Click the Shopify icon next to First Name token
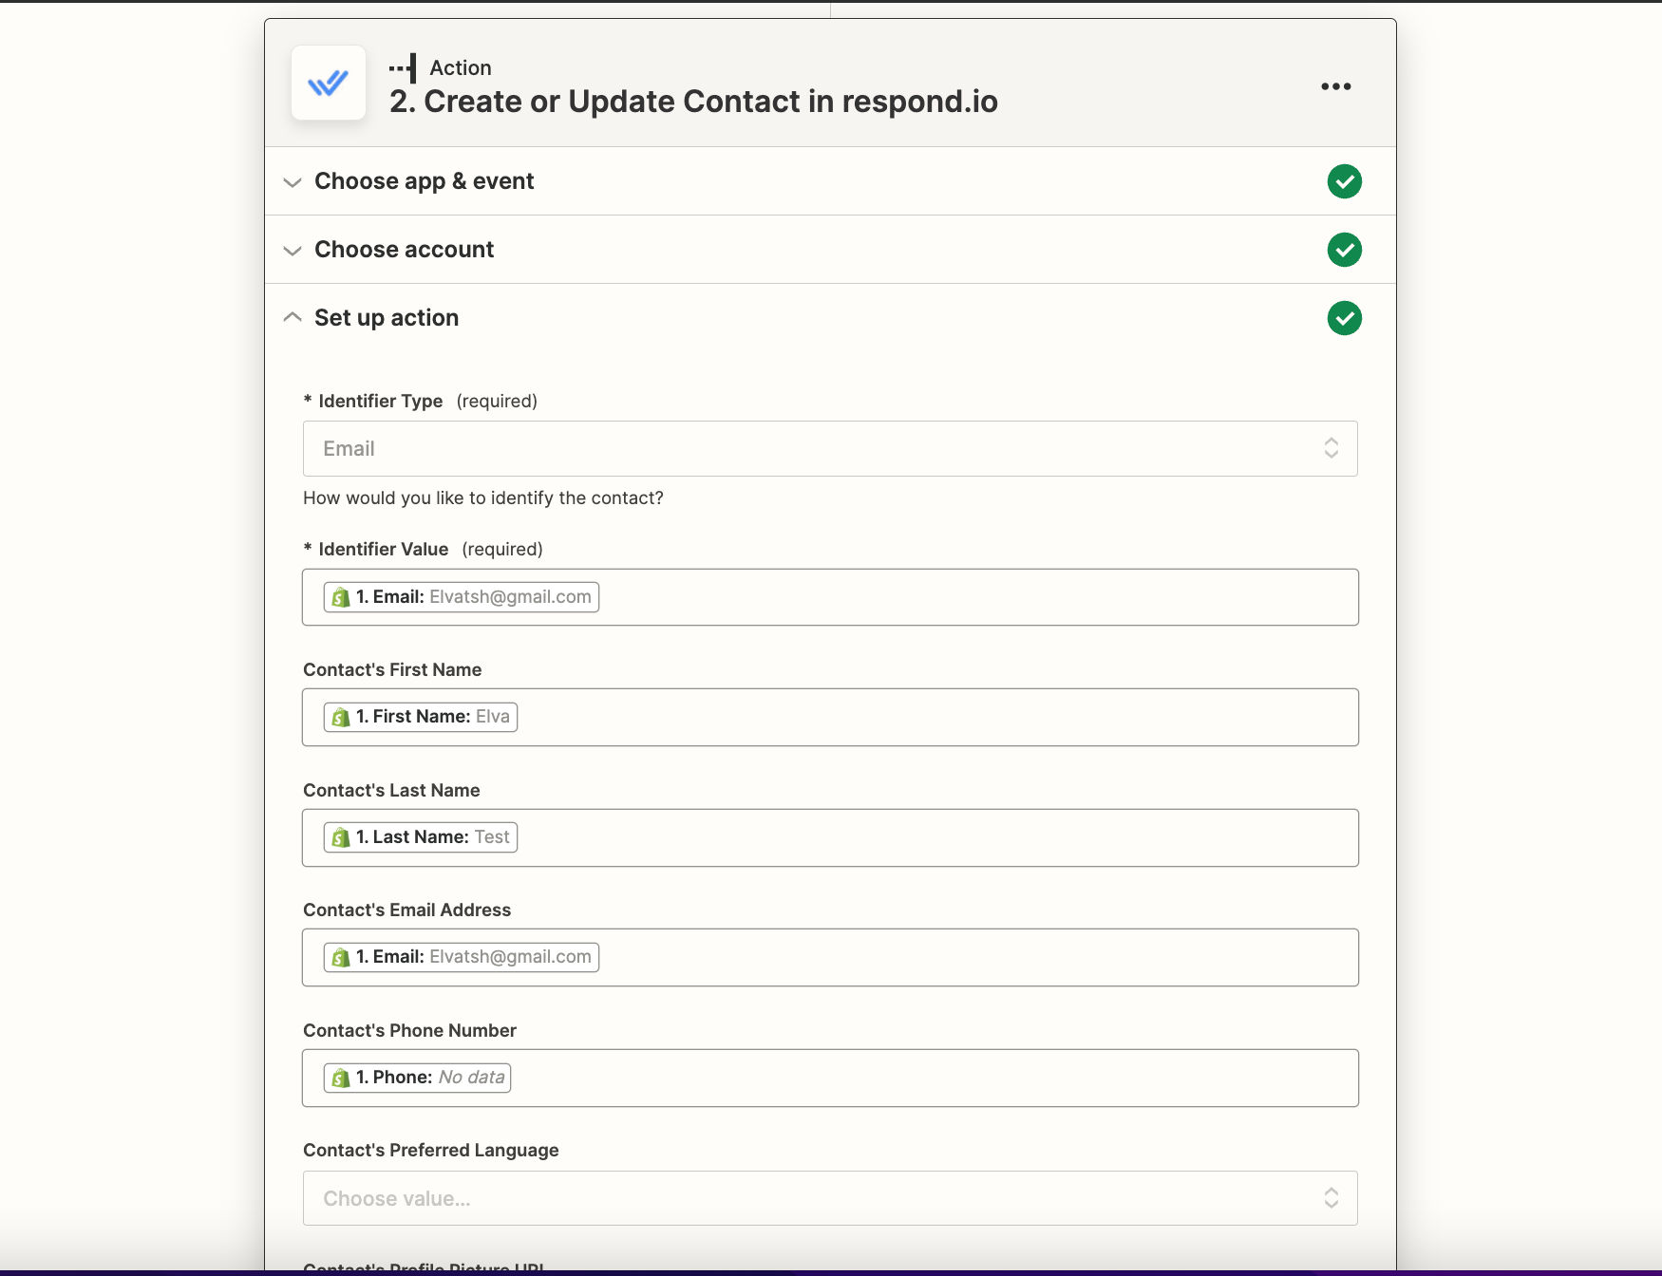Screen dimensions: 1662x1276 341,717
